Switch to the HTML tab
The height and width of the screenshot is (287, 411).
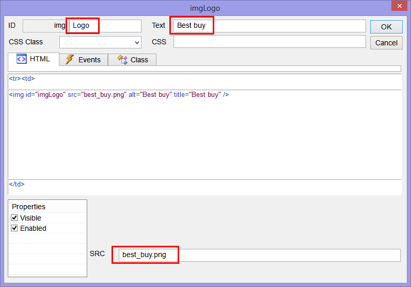click(34, 59)
